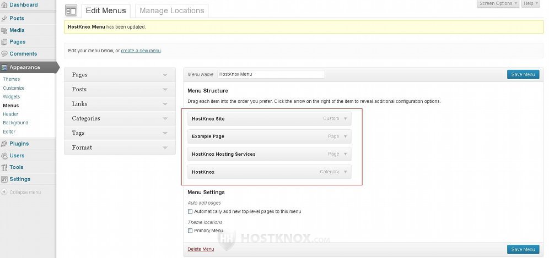The height and width of the screenshot is (258, 549).
Task: Expand Example Page menu item options
Action: tap(345, 136)
